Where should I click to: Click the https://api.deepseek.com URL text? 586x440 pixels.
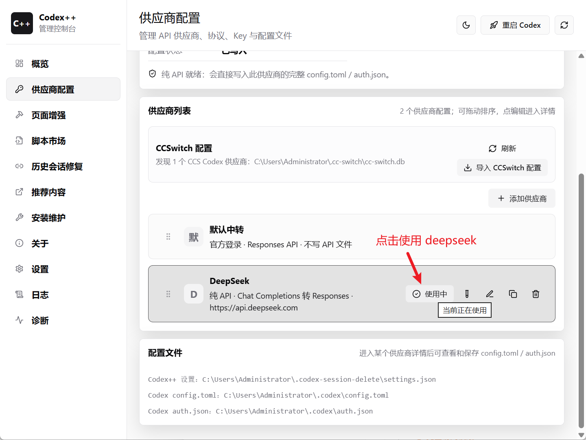(254, 308)
